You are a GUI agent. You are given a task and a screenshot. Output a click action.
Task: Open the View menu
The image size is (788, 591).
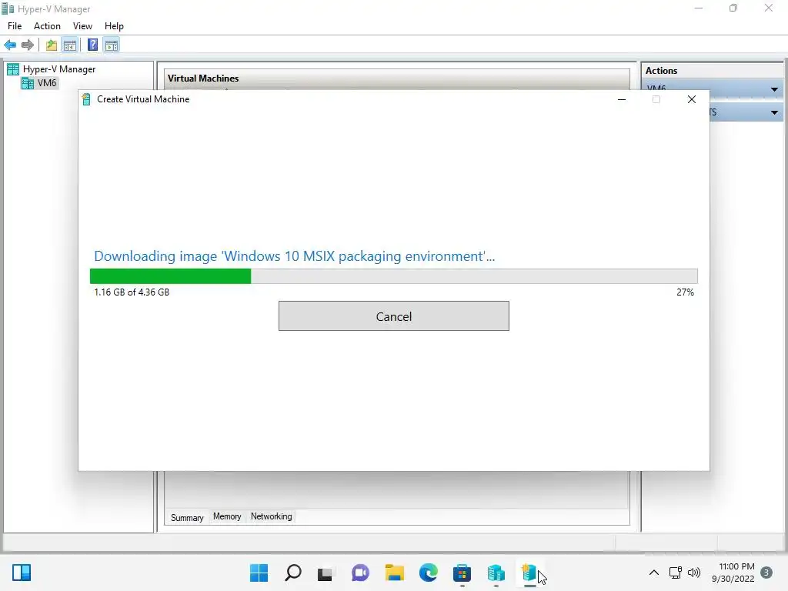[82, 26]
